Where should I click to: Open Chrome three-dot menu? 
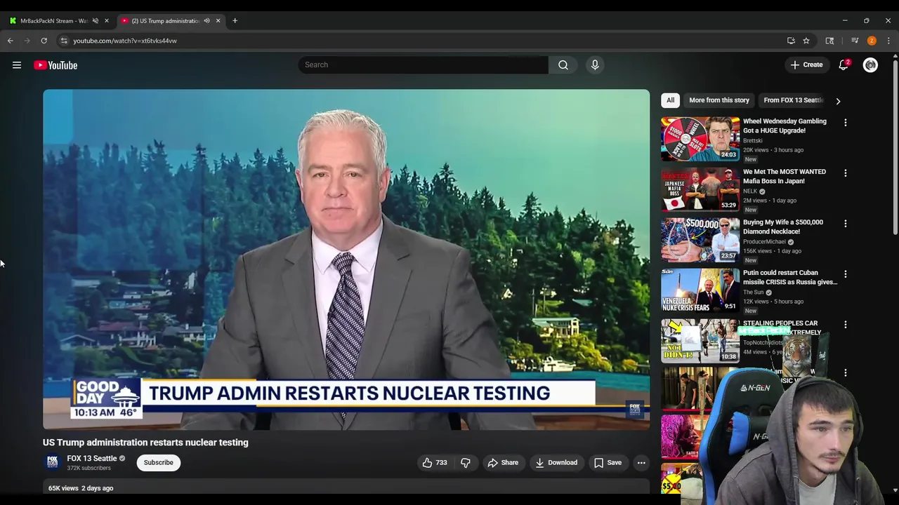point(888,41)
